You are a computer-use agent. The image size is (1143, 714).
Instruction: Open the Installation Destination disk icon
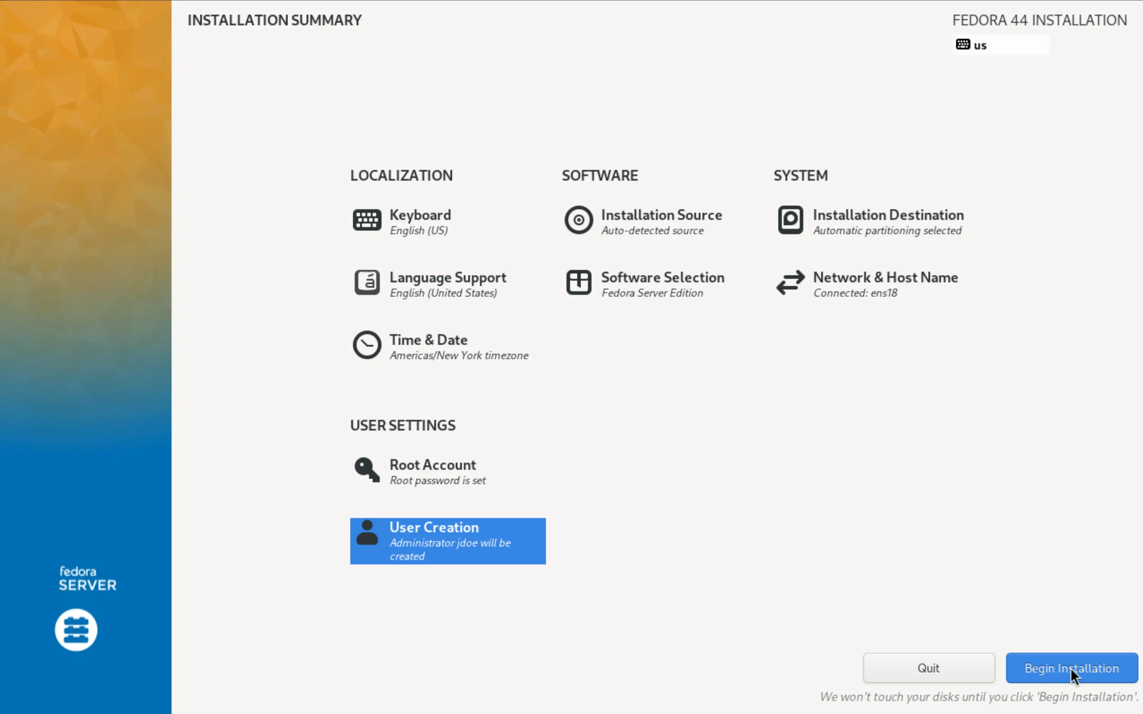[x=790, y=220]
